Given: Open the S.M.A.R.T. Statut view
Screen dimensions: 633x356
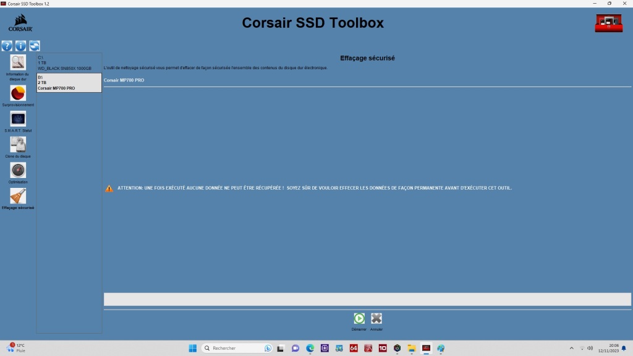Looking at the screenshot, I should click(17, 120).
